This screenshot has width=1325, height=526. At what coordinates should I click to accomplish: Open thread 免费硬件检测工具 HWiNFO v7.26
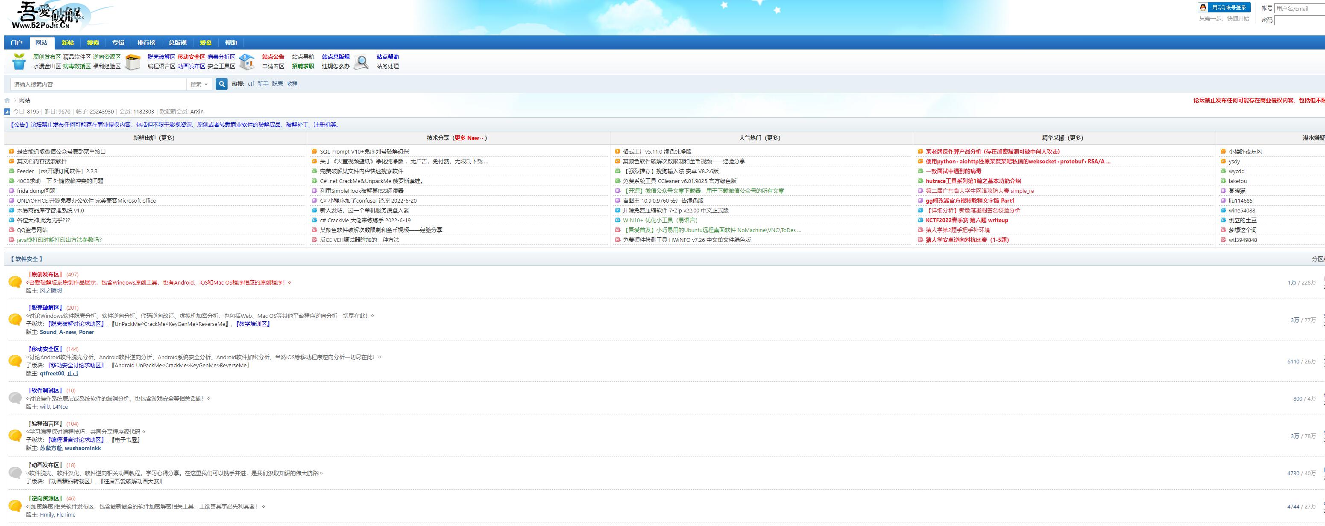pyautogui.click(x=687, y=240)
